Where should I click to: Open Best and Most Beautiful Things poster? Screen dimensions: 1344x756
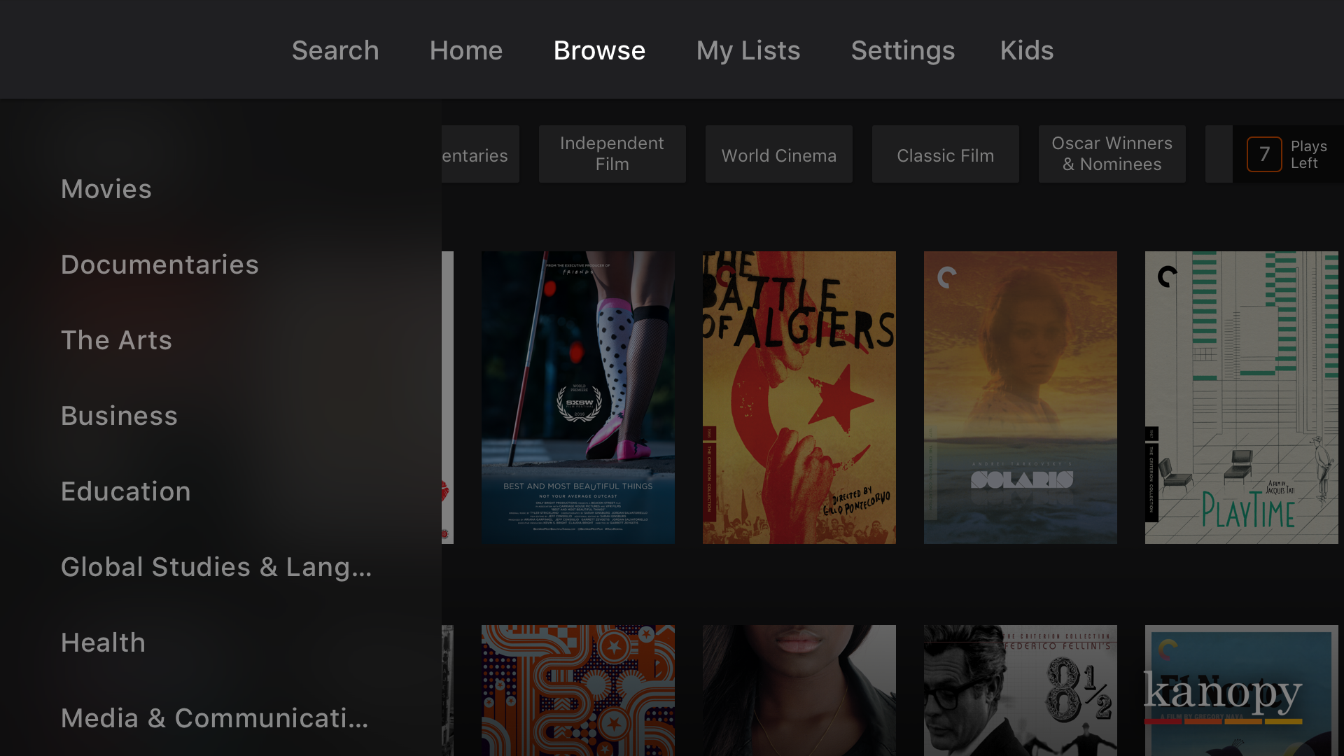pyautogui.click(x=577, y=397)
